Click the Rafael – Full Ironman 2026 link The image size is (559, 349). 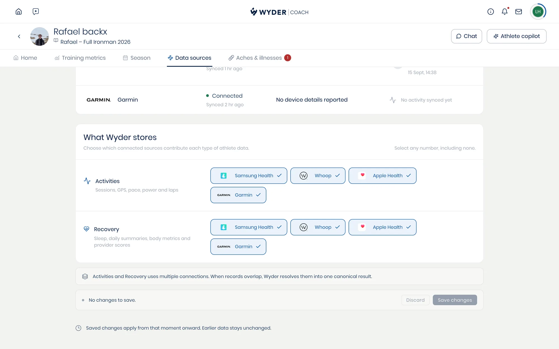coord(95,42)
